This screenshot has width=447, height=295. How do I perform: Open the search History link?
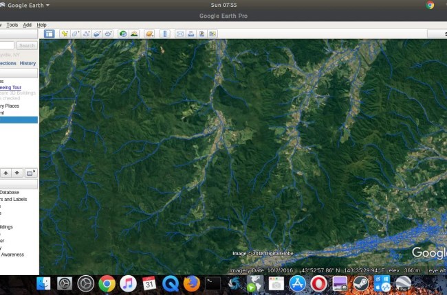[28, 63]
